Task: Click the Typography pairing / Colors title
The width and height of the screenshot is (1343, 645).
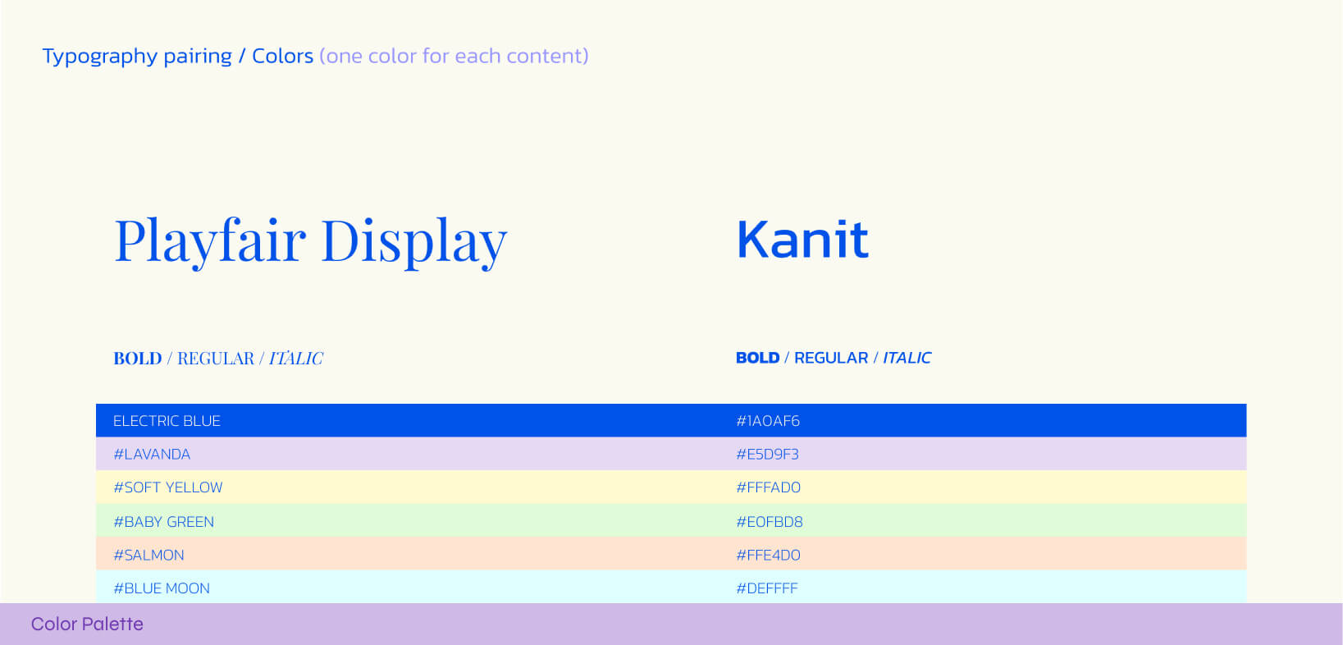Action: pos(178,56)
